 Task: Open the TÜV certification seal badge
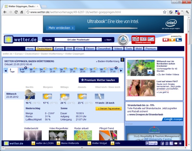pyautogui.click(x=123, y=40)
